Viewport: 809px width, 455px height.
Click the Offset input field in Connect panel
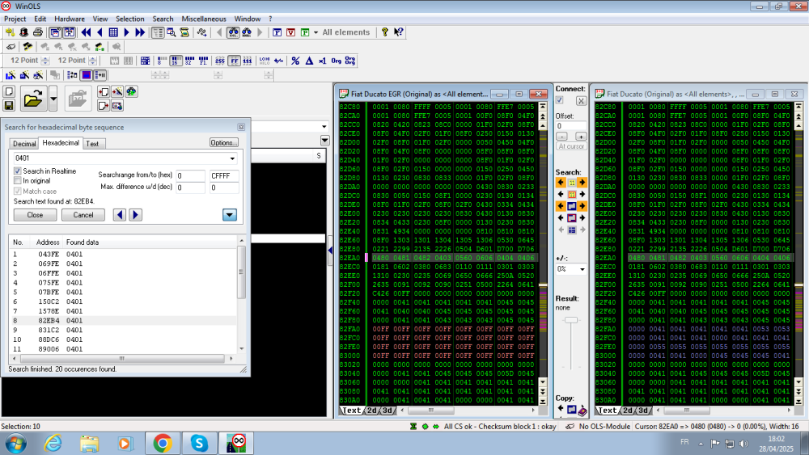tap(570, 126)
